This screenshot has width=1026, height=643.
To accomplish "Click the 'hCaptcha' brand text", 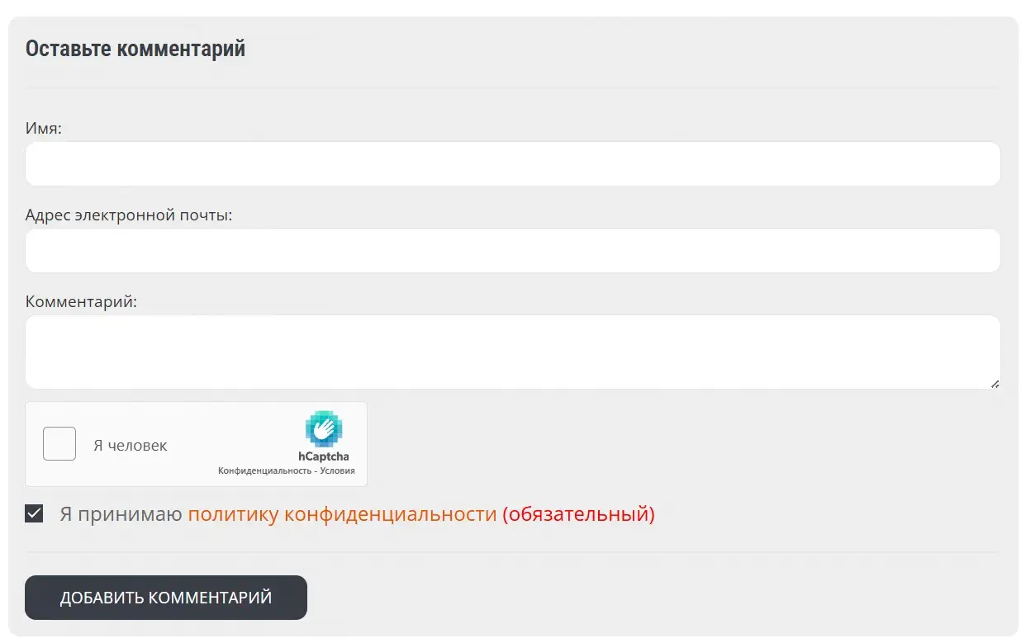I will click(324, 456).
